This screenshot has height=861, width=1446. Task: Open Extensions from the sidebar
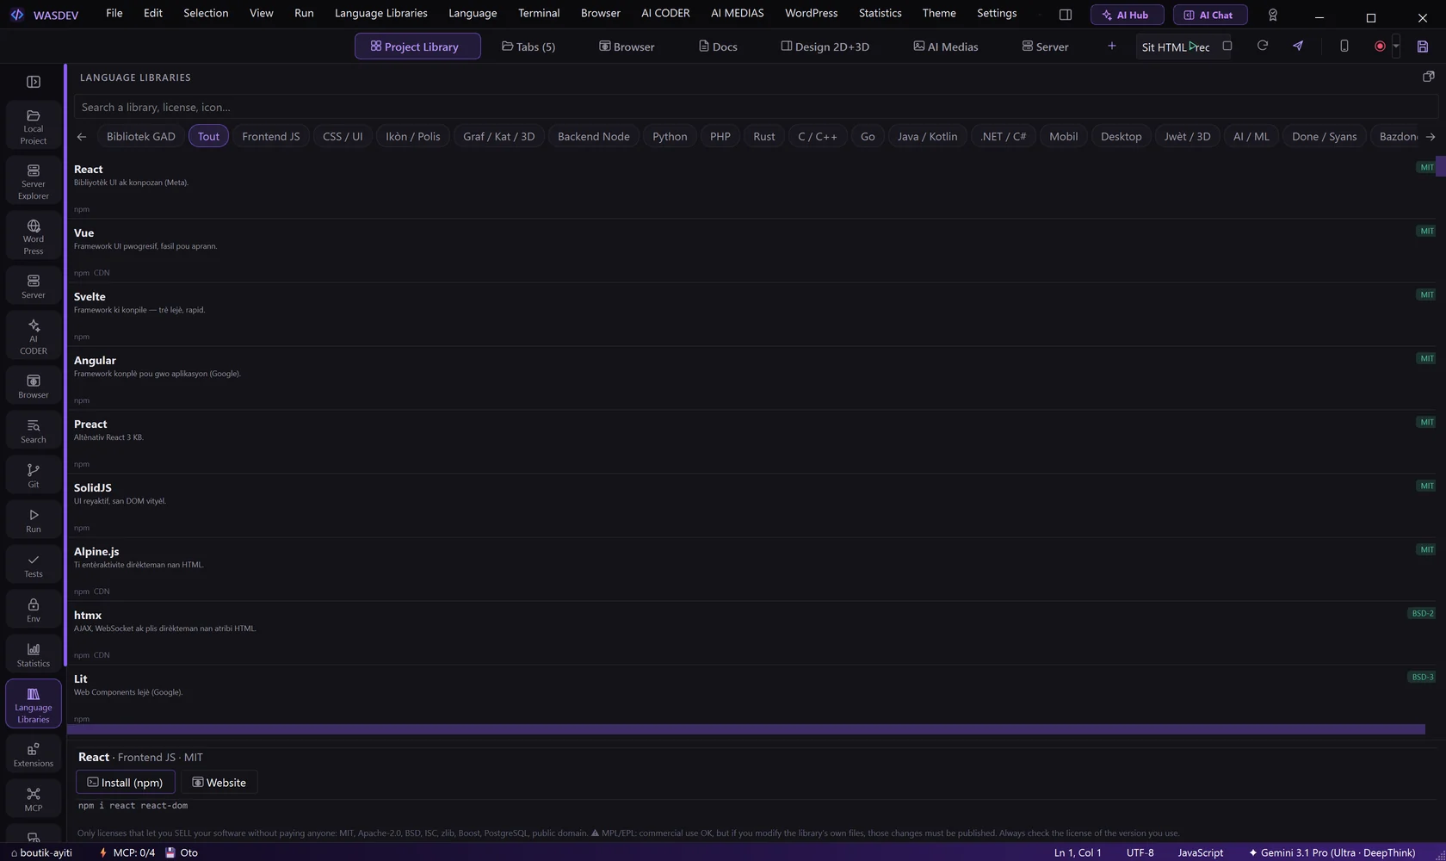[34, 755]
